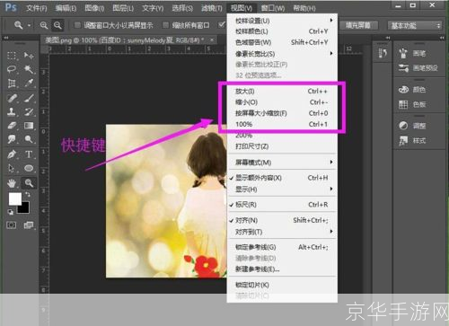449x326 pixels.
Task: Expand the 显示(H) submenu
Action: tap(282, 189)
